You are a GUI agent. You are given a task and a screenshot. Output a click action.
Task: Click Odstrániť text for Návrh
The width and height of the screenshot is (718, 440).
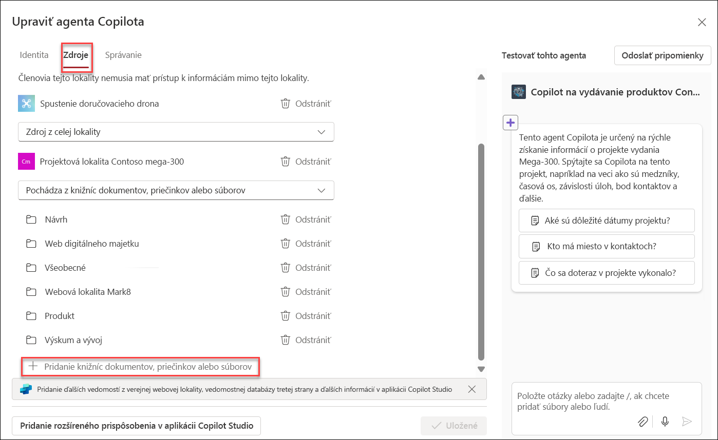[x=313, y=219]
